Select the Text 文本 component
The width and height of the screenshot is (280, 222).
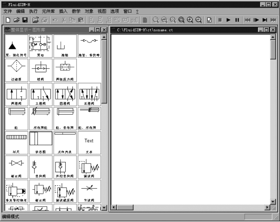coord(89,143)
